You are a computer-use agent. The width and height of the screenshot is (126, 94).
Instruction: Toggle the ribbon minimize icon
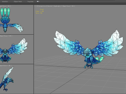click(38, 2)
